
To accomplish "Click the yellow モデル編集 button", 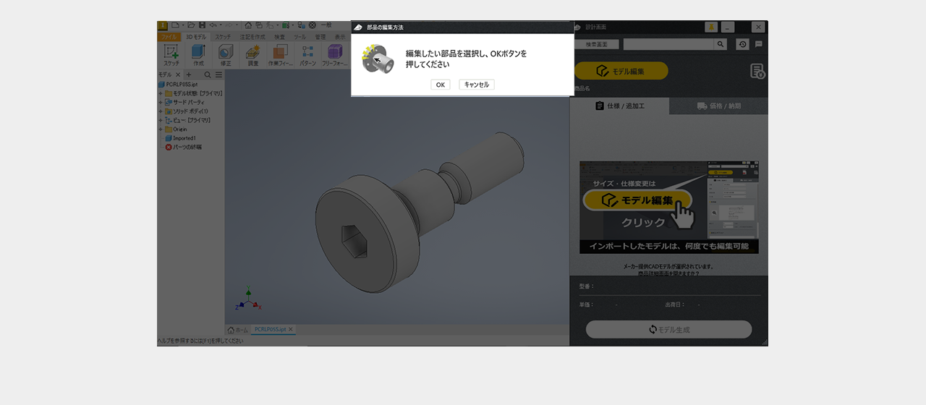I will pyautogui.click(x=621, y=71).
